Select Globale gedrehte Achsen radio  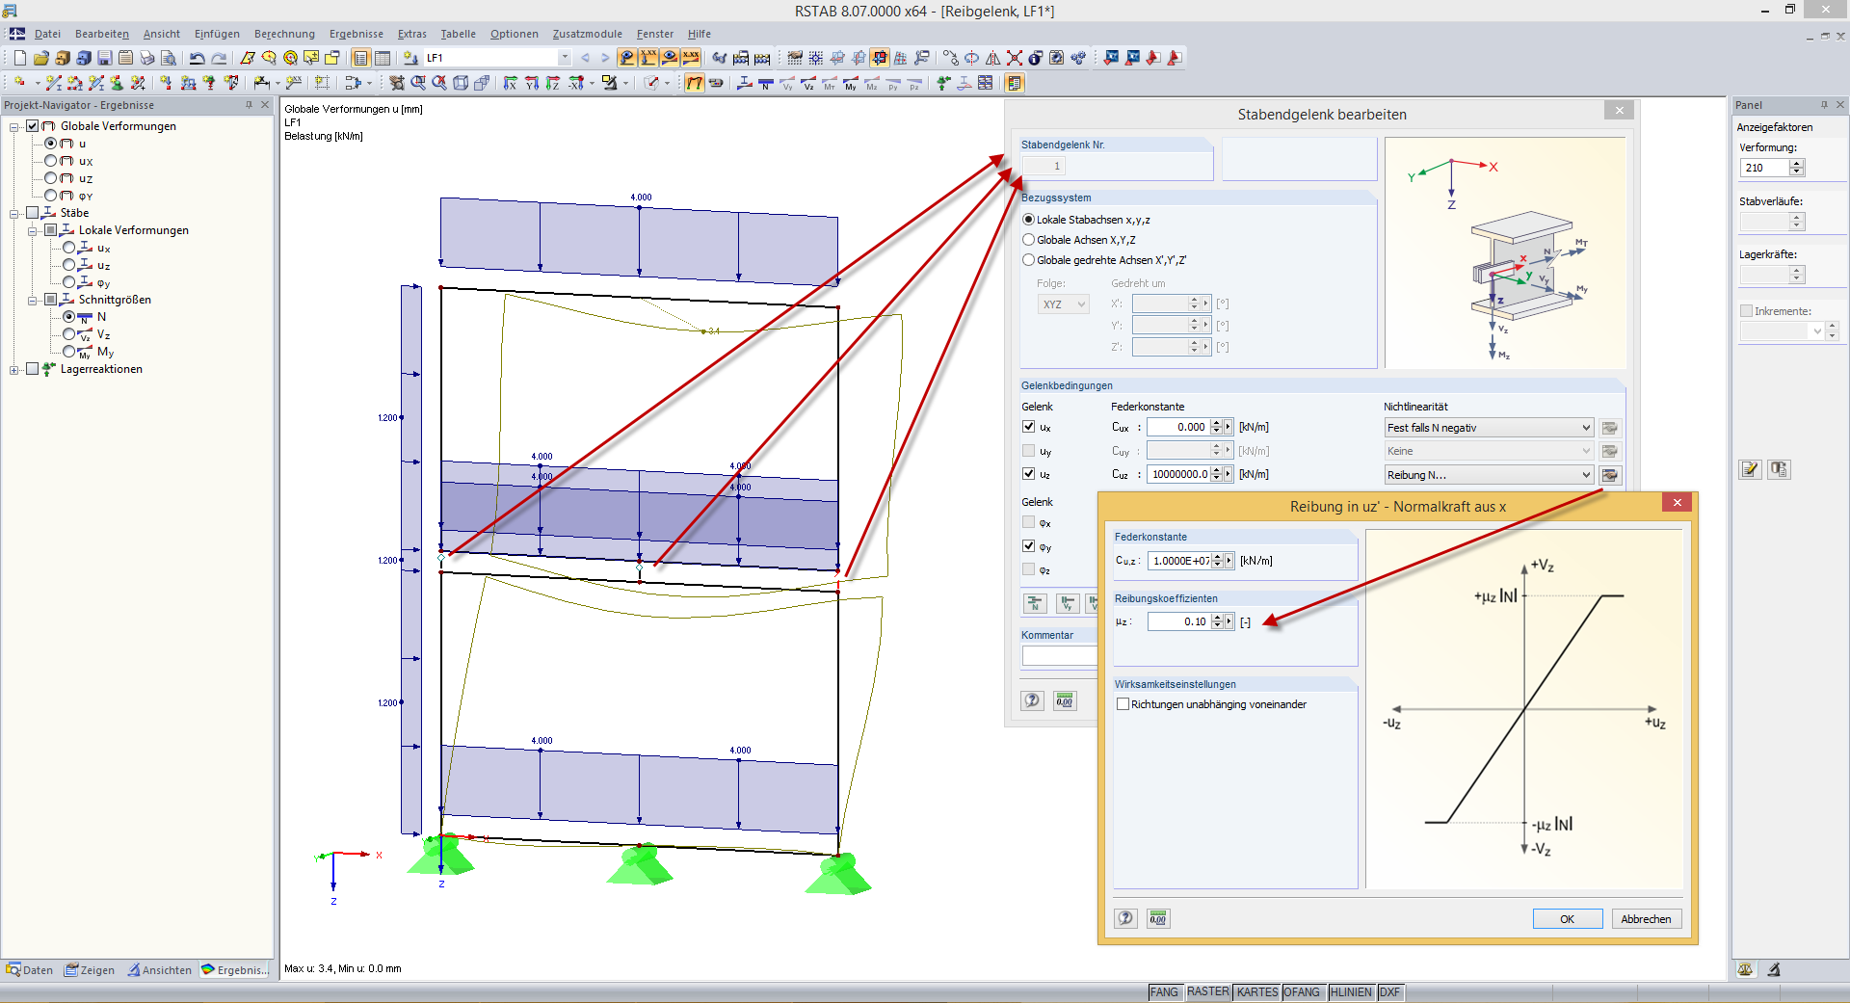pyautogui.click(x=1029, y=260)
